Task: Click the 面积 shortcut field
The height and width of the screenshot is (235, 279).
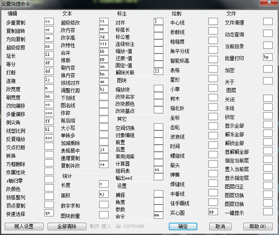Action: [x=104, y=194]
